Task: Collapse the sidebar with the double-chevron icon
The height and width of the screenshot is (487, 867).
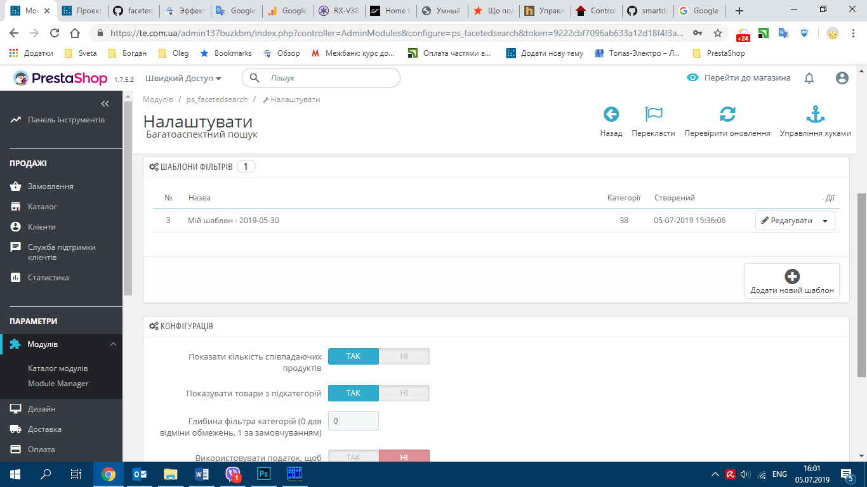Action: tap(105, 103)
